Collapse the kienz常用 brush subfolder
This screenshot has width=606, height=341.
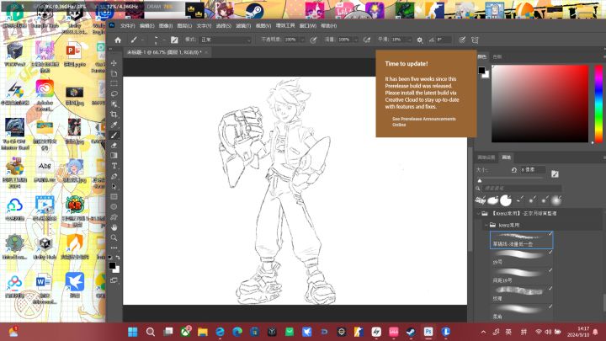click(486, 225)
